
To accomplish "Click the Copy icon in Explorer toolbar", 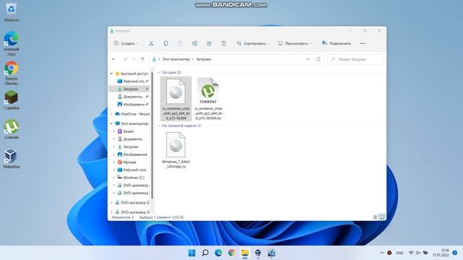I will coord(166,43).
